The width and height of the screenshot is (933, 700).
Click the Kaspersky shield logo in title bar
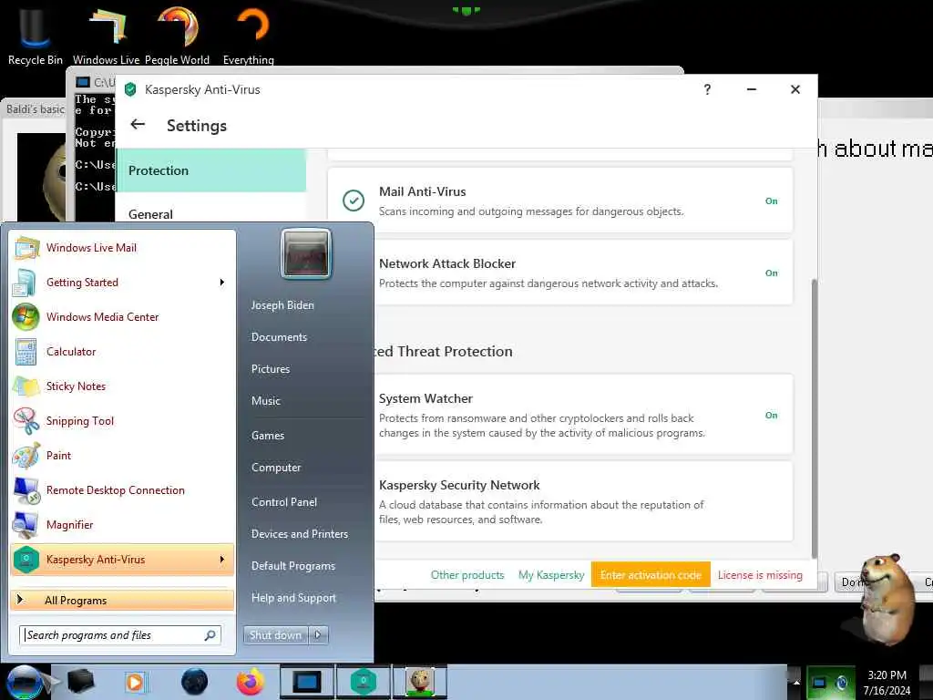click(x=130, y=89)
